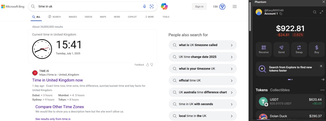Open Phantom wallet search magnifier
The height and width of the screenshot is (121, 326).
click(315, 12)
